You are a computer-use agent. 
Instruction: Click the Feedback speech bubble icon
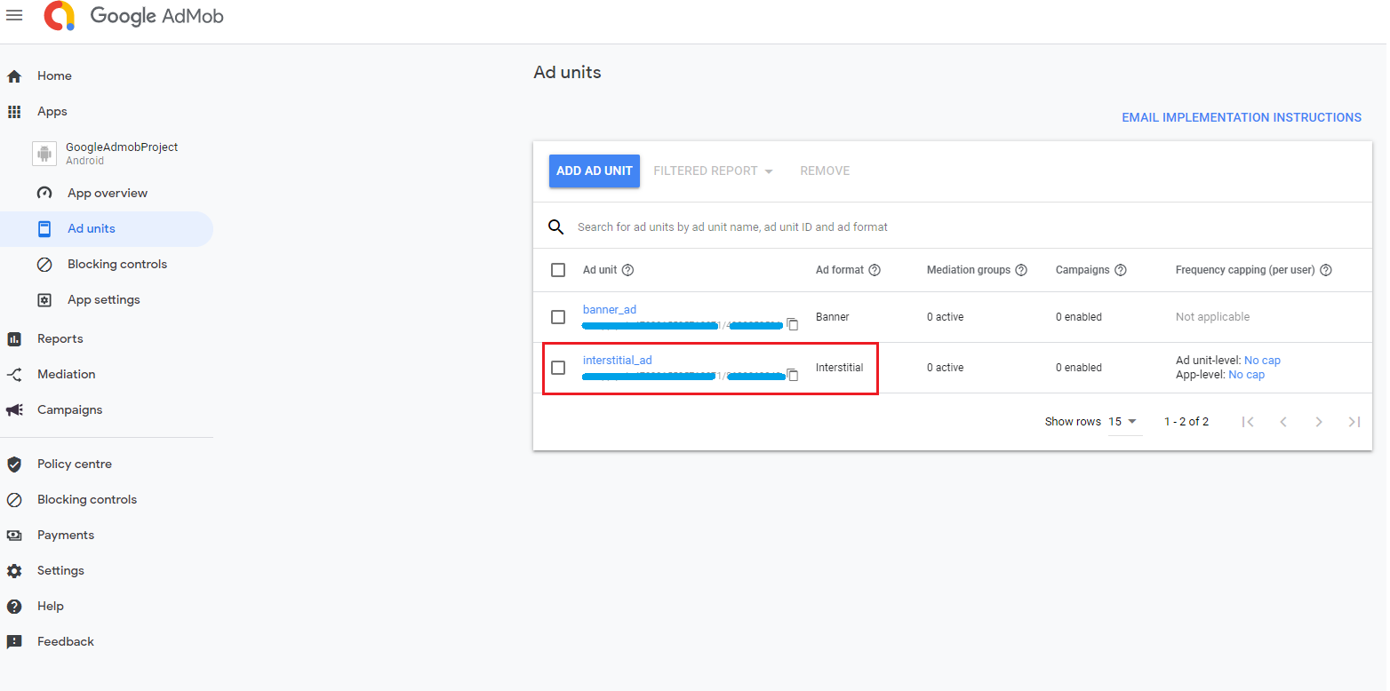pos(14,642)
